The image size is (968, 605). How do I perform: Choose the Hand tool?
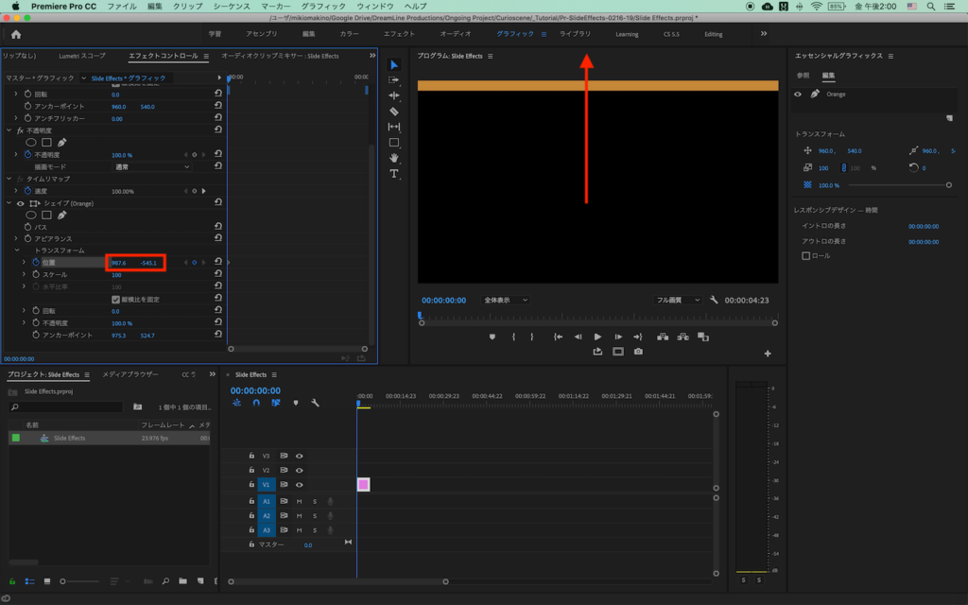[394, 158]
